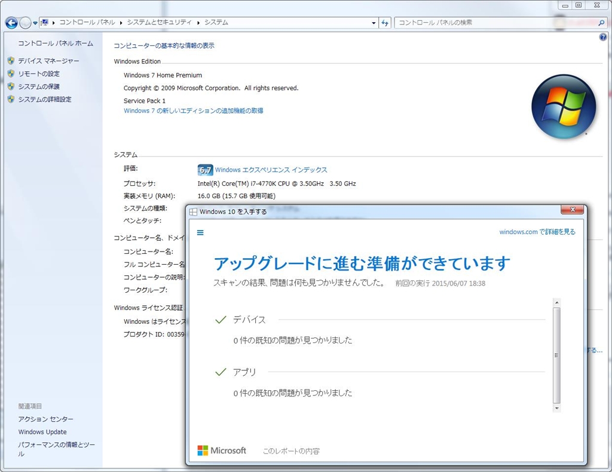Click デバイス 0 件の既知の問題 result text
This screenshot has height=472, width=612.
tap(293, 341)
